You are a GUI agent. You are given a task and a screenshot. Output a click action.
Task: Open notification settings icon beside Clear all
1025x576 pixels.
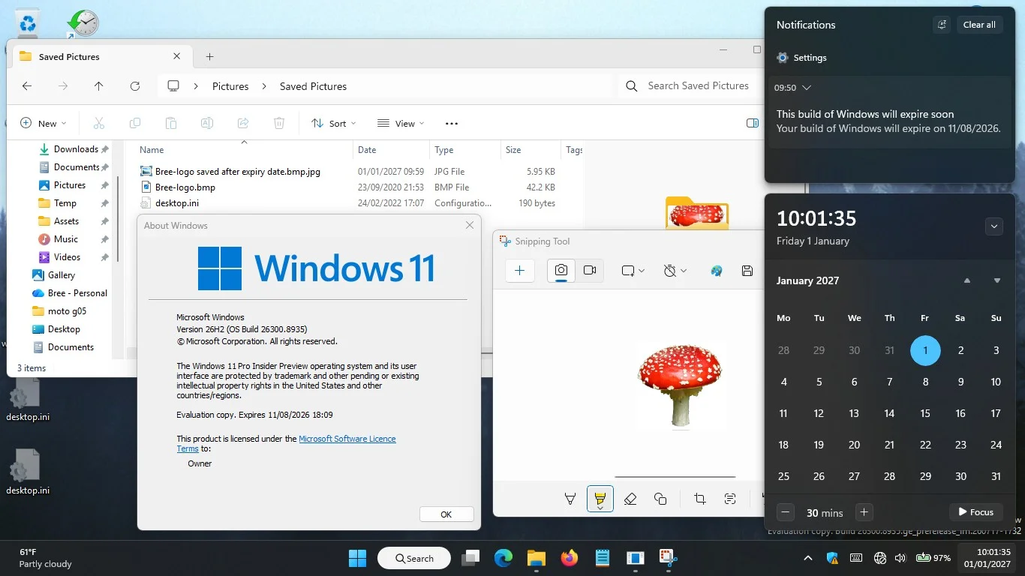pos(942,25)
